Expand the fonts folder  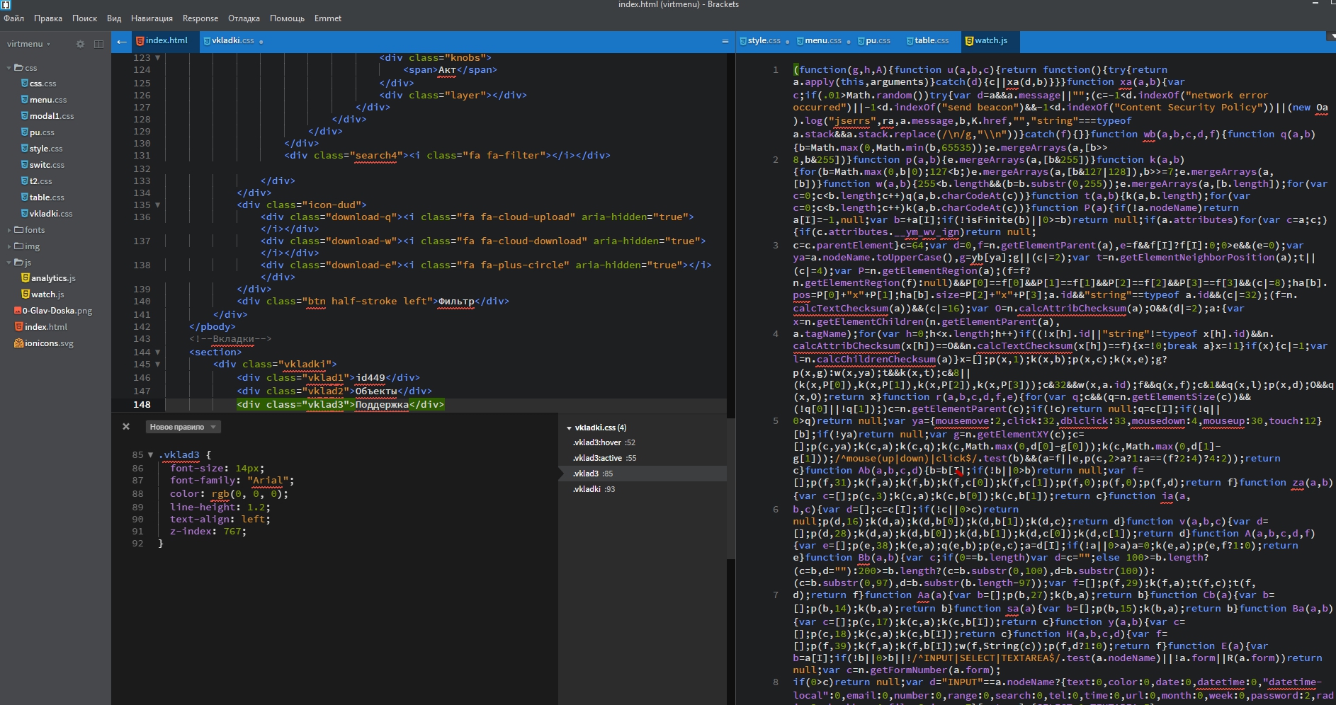point(9,230)
